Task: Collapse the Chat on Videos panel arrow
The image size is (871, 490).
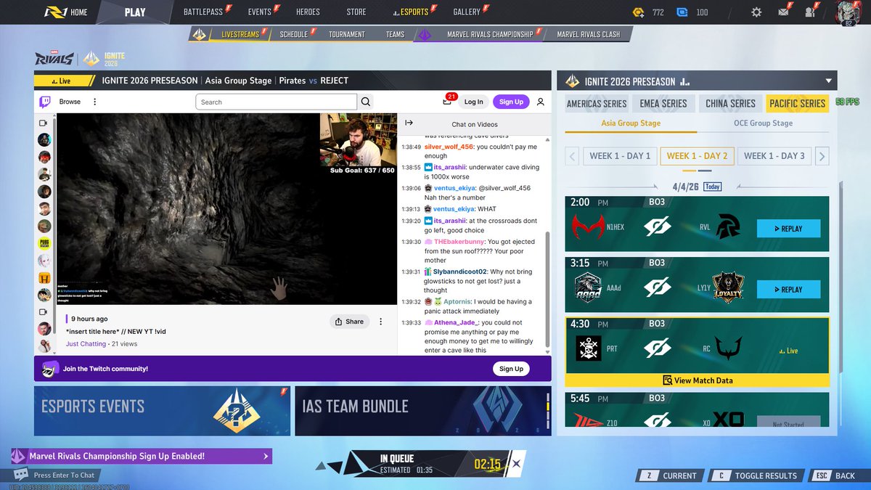Action: (409, 123)
